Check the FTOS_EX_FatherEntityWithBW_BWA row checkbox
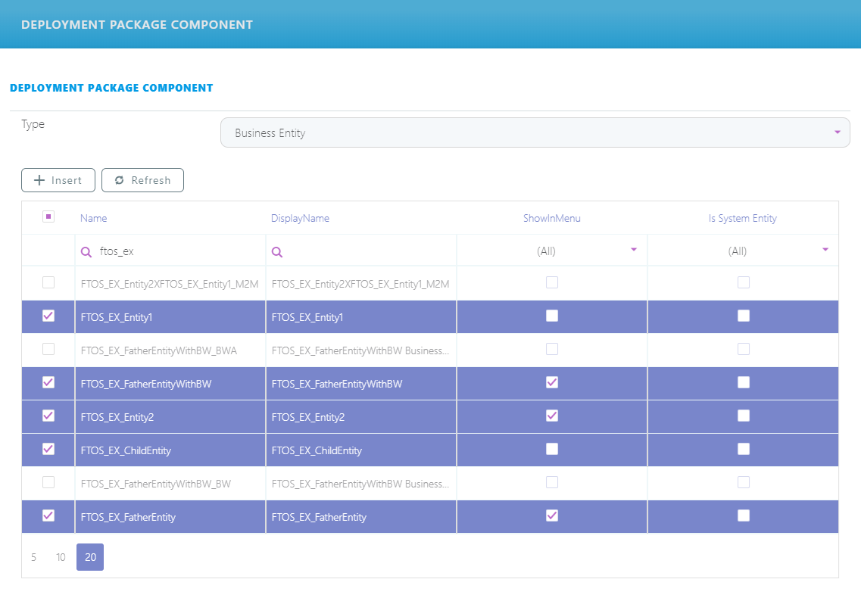This screenshot has width=861, height=601. [48, 350]
